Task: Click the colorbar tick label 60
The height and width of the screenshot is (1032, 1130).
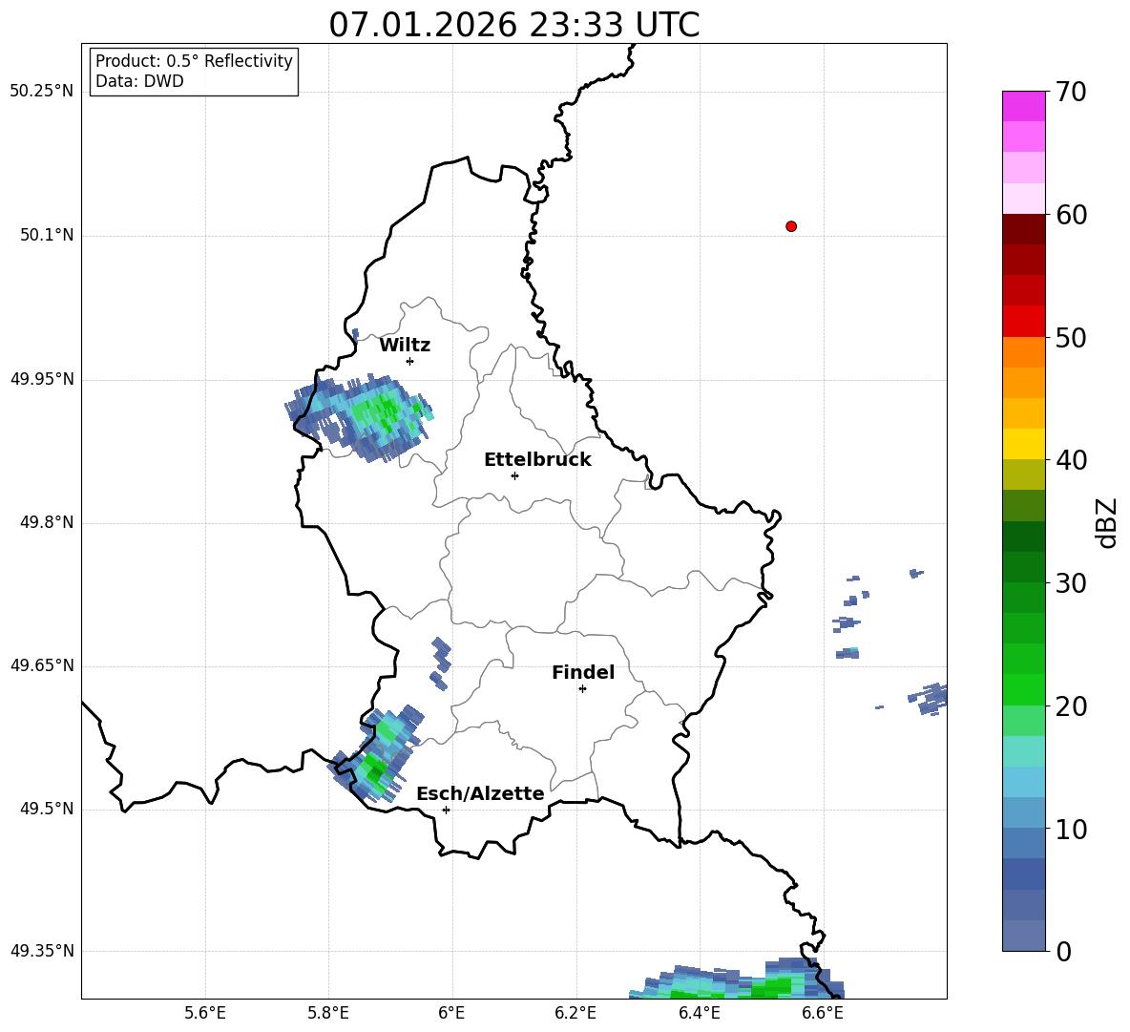Action: click(1071, 215)
